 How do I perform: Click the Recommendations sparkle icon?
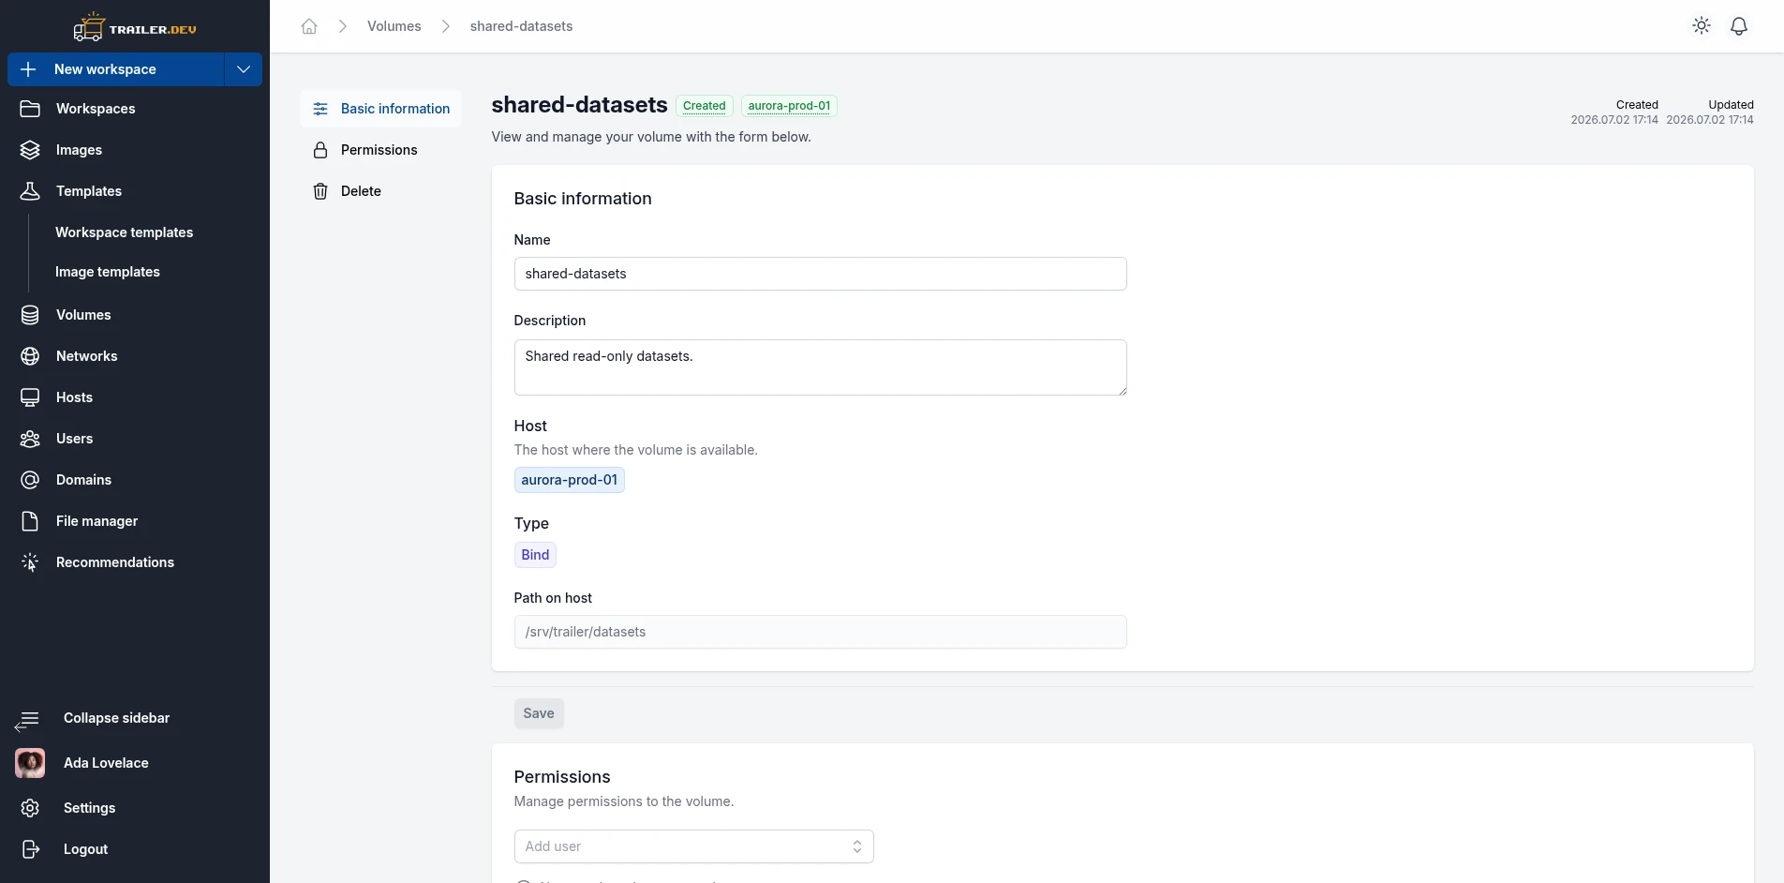click(x=30, y=562)
